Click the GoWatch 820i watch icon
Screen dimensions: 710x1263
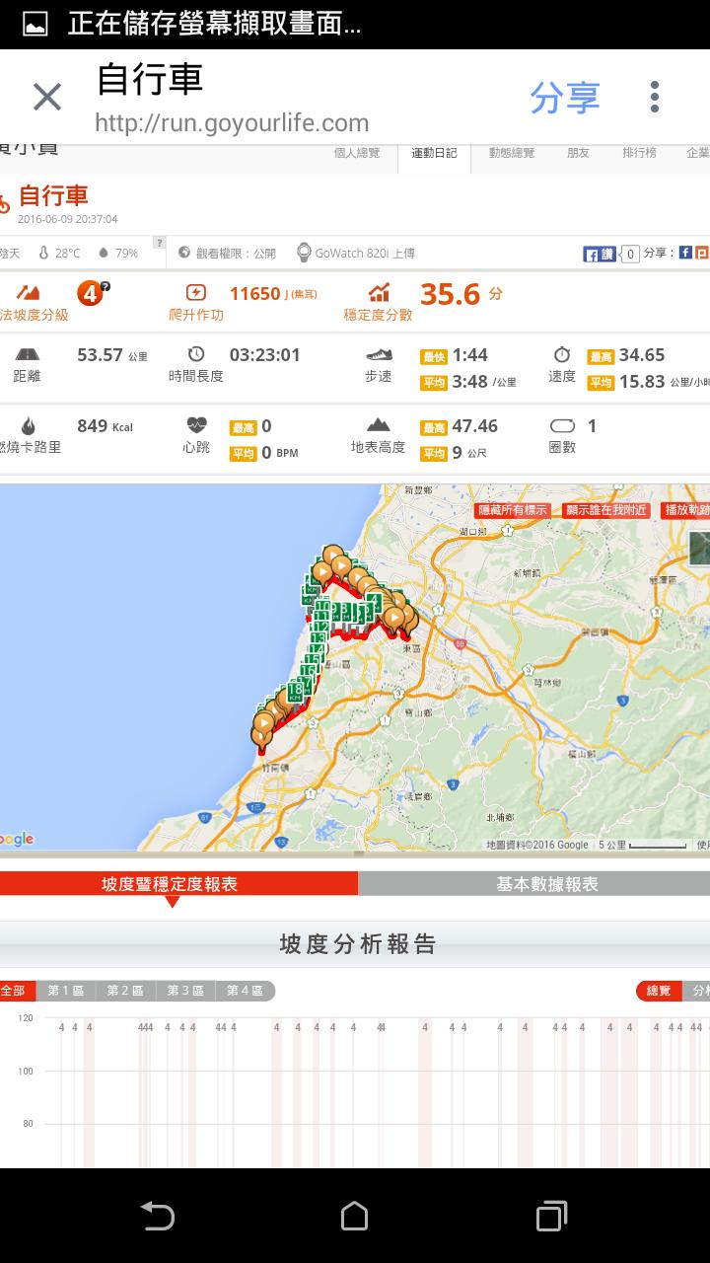tap(304, 253)
